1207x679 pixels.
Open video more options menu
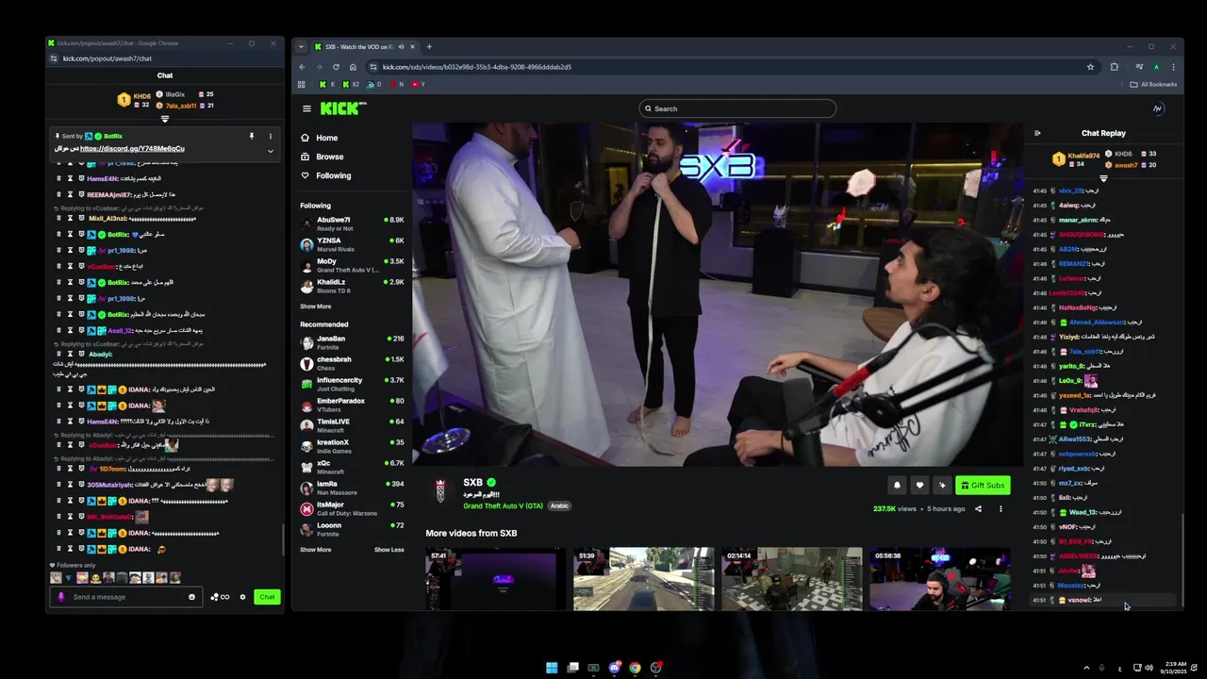(1000, 509)
